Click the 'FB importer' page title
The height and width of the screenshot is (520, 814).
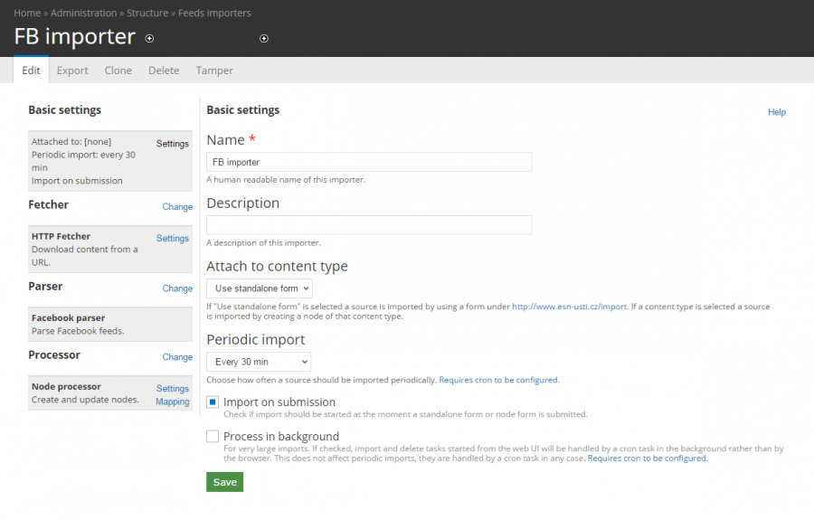click(x=75, y=37)
